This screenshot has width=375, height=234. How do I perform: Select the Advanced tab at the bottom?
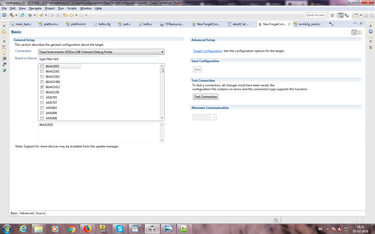click(27, 213)
